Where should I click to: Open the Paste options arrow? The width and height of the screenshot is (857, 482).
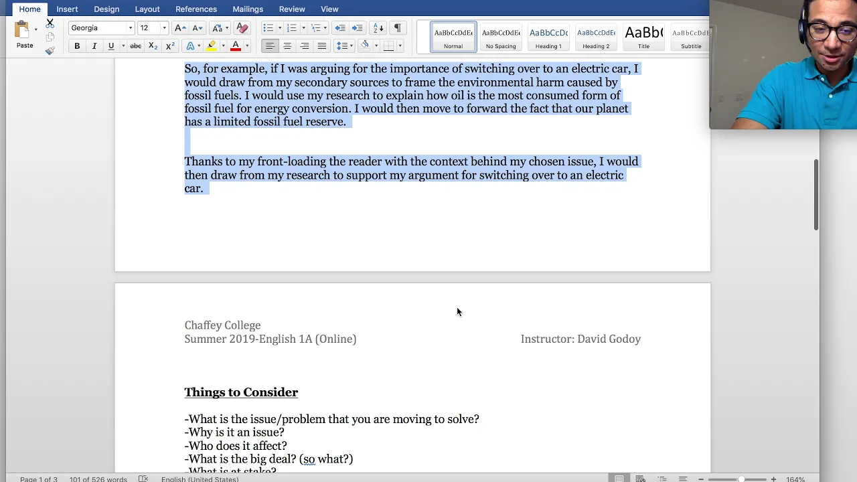coord(35,29)
